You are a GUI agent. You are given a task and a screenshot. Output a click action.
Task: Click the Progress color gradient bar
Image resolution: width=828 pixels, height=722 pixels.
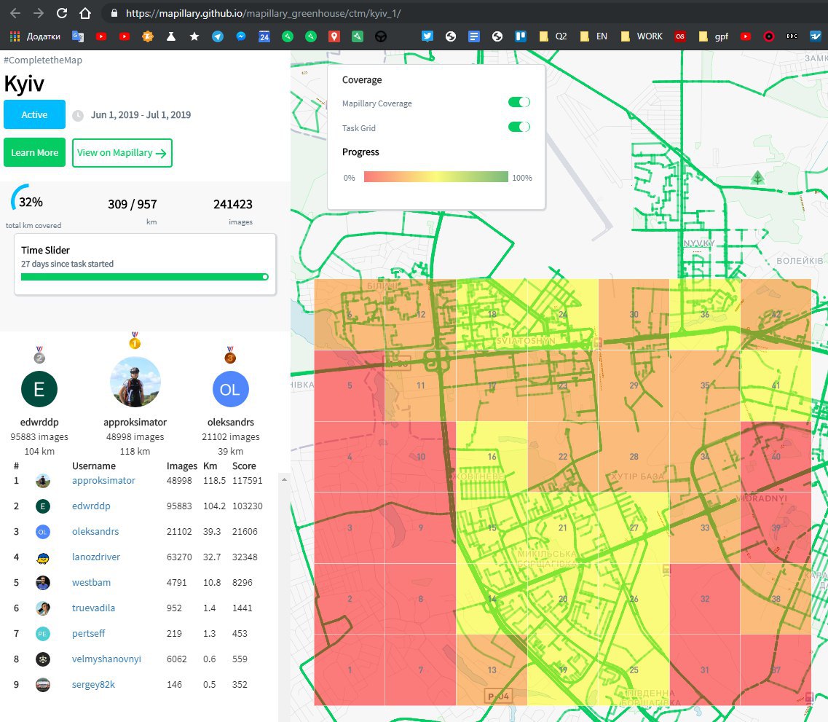[x=435, y=177]
